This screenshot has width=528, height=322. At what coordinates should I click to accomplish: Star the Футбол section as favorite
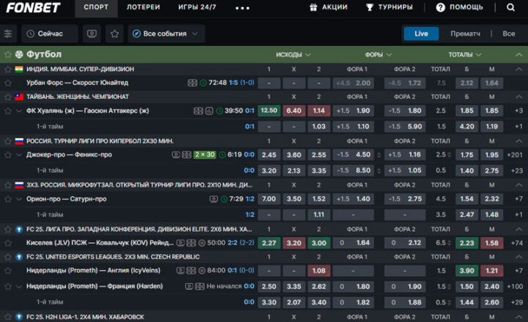(8, 55)
